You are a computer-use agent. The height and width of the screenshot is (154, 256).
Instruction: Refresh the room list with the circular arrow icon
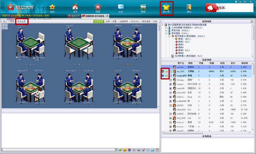click(252, 21)
